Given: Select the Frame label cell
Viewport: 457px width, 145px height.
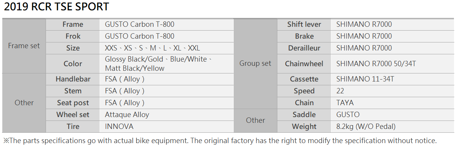Looking at the screenshot, I should coord(73,24).
